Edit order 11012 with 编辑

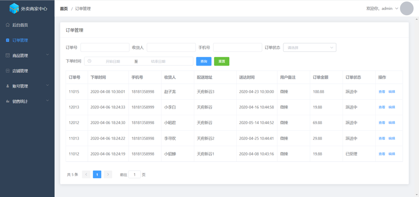(x=391, y=154)
